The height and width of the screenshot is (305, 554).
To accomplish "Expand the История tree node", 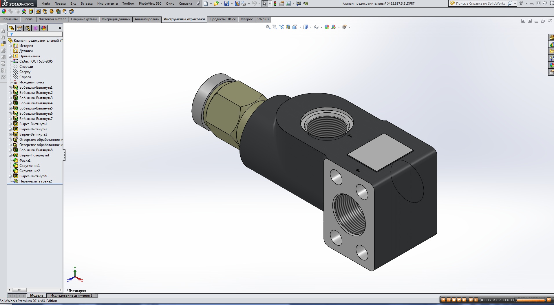I will (10, 46).
